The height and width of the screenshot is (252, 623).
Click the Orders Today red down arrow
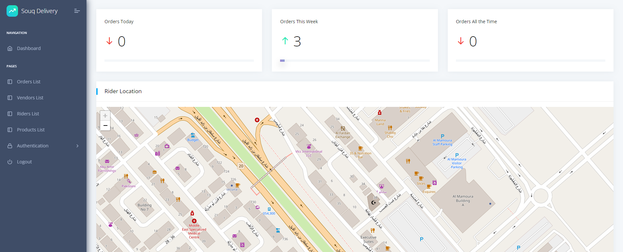(x=109, y=41)
